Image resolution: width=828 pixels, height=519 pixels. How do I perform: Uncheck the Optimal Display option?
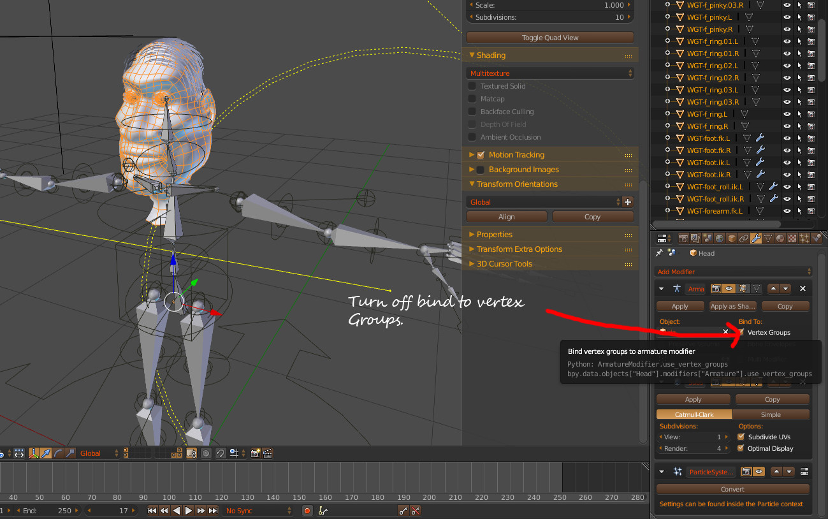click(x=742, y=448)
